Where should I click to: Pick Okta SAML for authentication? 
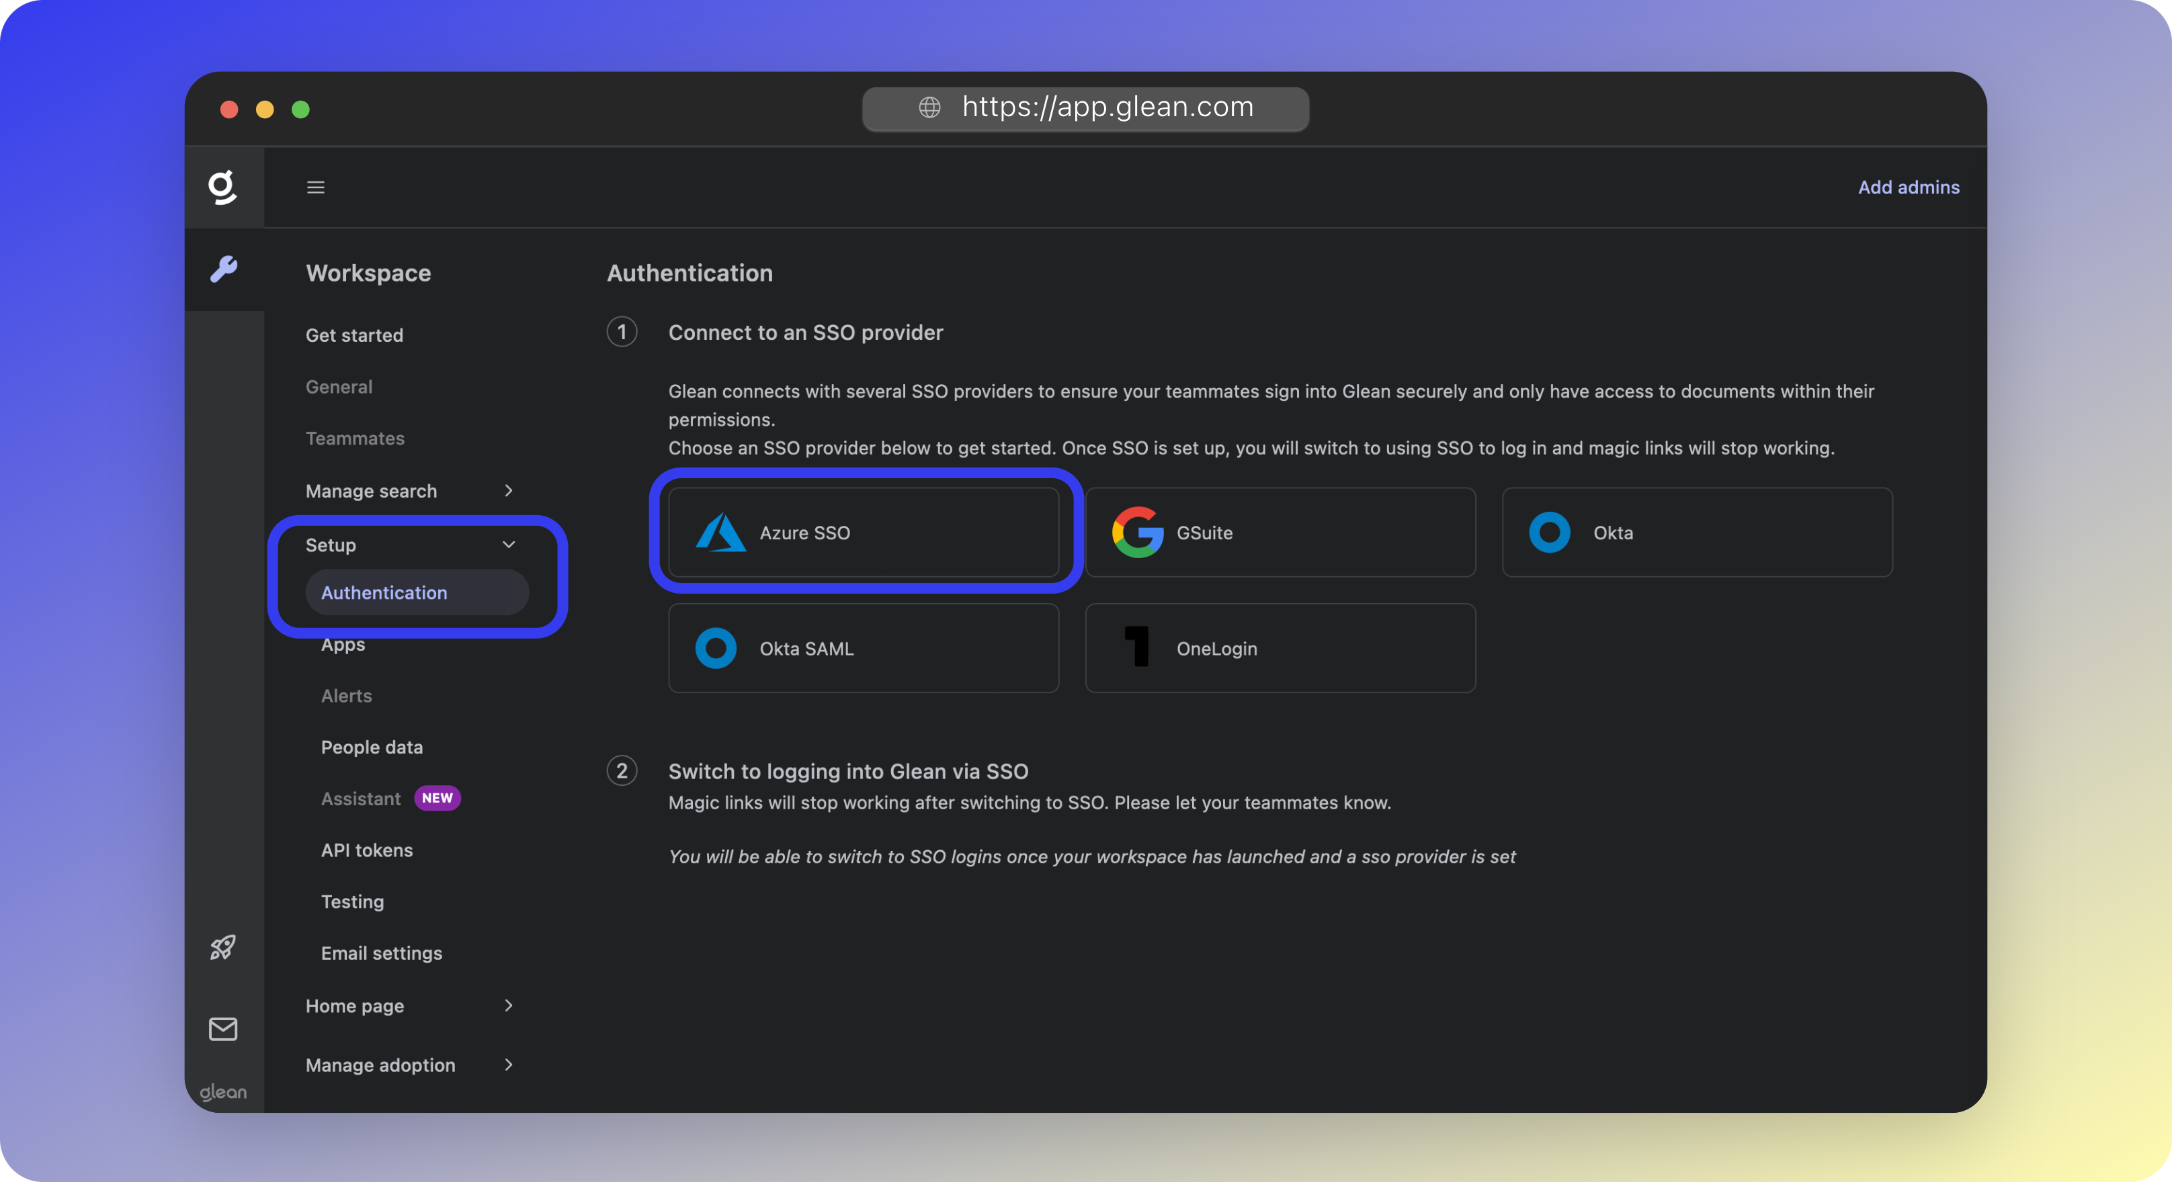(863, 648)
